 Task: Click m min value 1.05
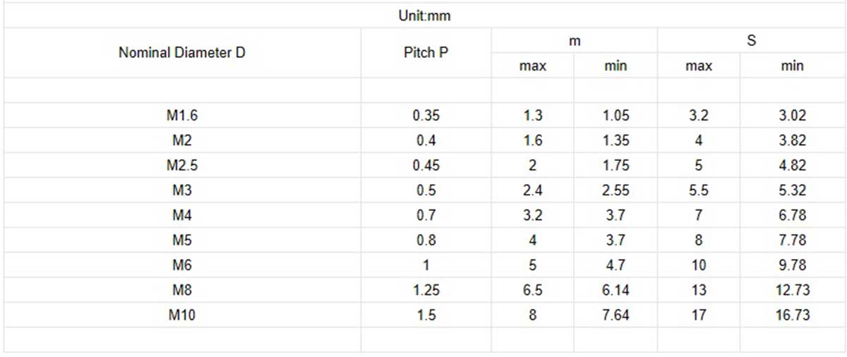[x=615, y=116]
